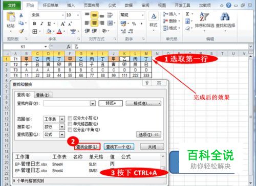Open the 搜索 search dropdown showing 按行
256x186 pixels.
click(x=62, y=127)
